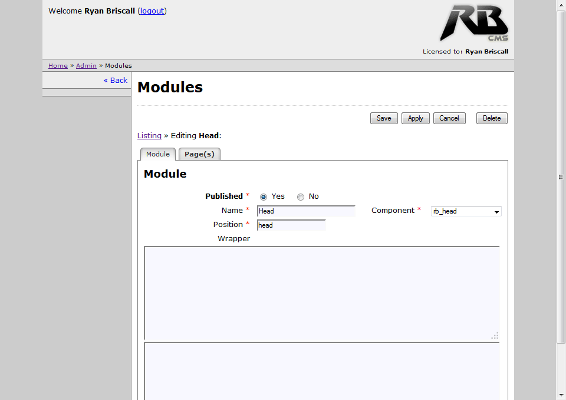The width and height of the screenshot is (566, 400).
Task: Click the scrollbar down arrow
Action: (x=561, y=395)
